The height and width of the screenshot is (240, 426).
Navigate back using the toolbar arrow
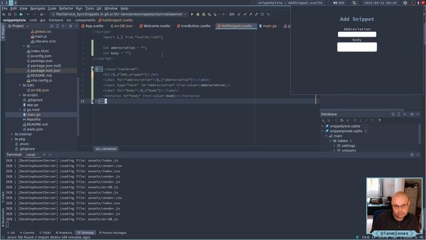tap(28, 14)
